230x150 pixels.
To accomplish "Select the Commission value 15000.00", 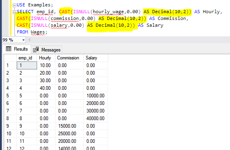I will [x=69, y=126].
